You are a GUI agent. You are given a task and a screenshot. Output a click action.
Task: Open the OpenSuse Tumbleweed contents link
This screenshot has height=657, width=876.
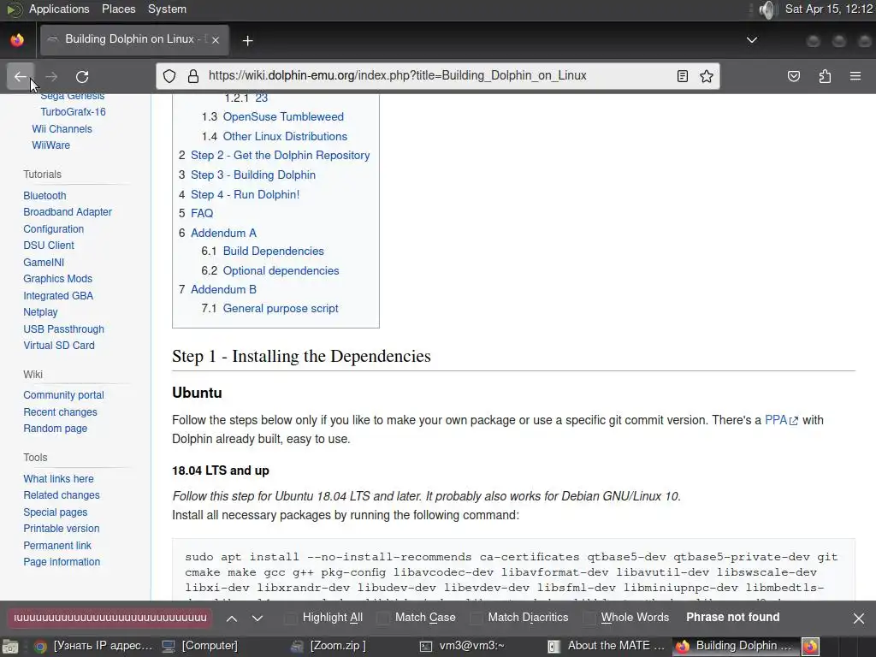coord(283,116)
